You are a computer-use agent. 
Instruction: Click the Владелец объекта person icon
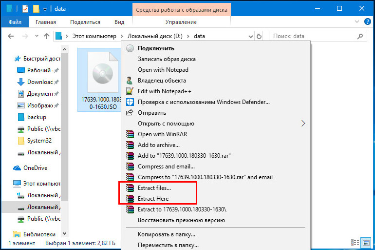(x=130, y=81)
